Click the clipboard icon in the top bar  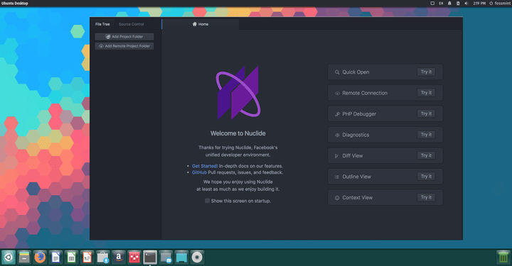[458, 4]
